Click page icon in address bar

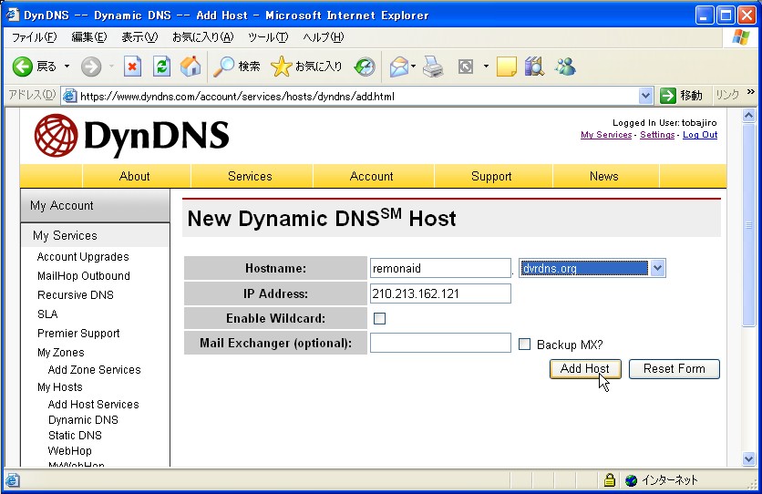[x=70, y=96]
